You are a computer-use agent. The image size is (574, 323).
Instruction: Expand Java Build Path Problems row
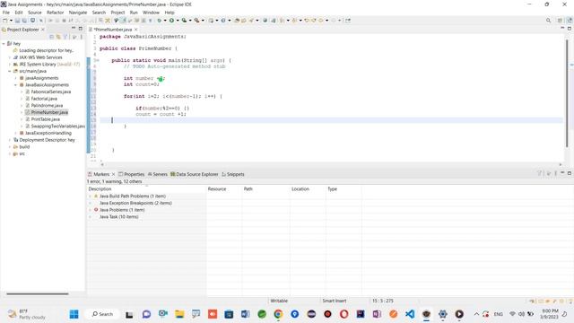pos(90,196)
